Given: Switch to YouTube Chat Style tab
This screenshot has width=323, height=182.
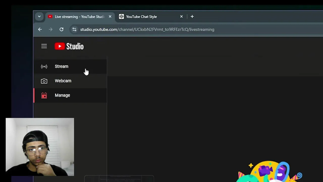Looking at the screenshot, I should pyautogui.click(x=151, y=17).
